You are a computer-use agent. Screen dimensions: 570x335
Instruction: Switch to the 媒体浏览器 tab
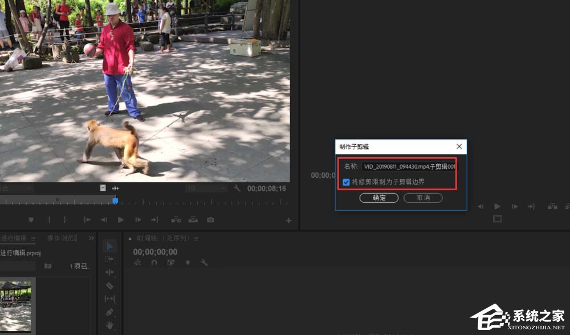pyautogui.click(x=62, y=238)
